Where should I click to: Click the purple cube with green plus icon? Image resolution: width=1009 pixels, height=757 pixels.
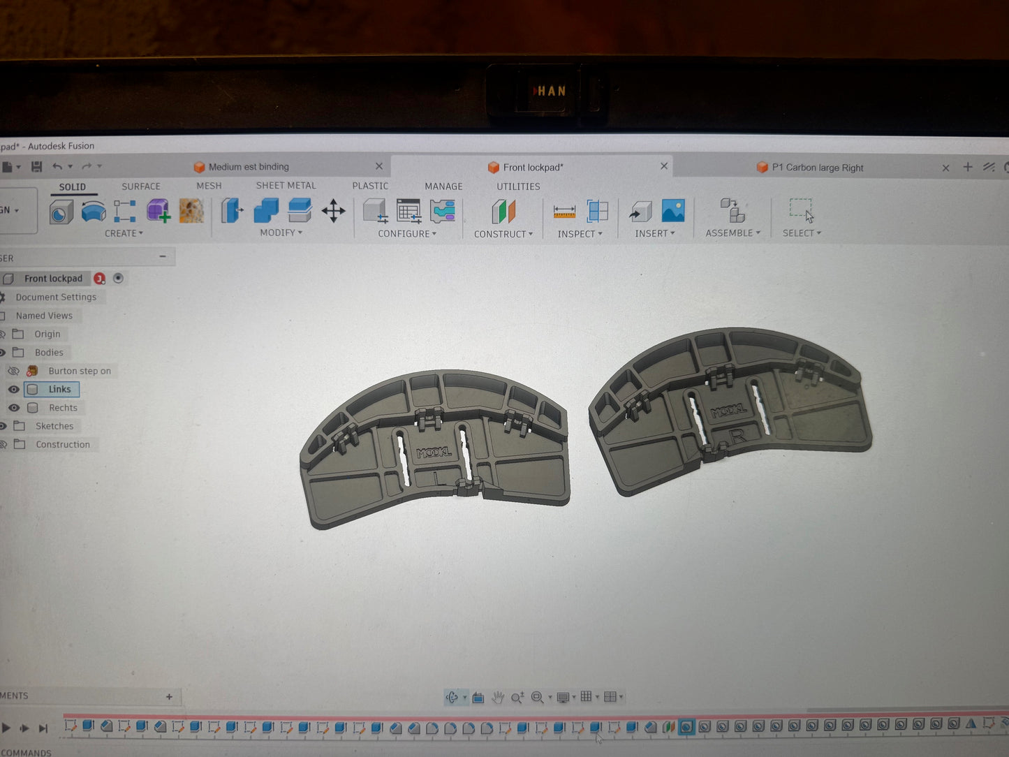pyautogui.click(x=159, y=210)
